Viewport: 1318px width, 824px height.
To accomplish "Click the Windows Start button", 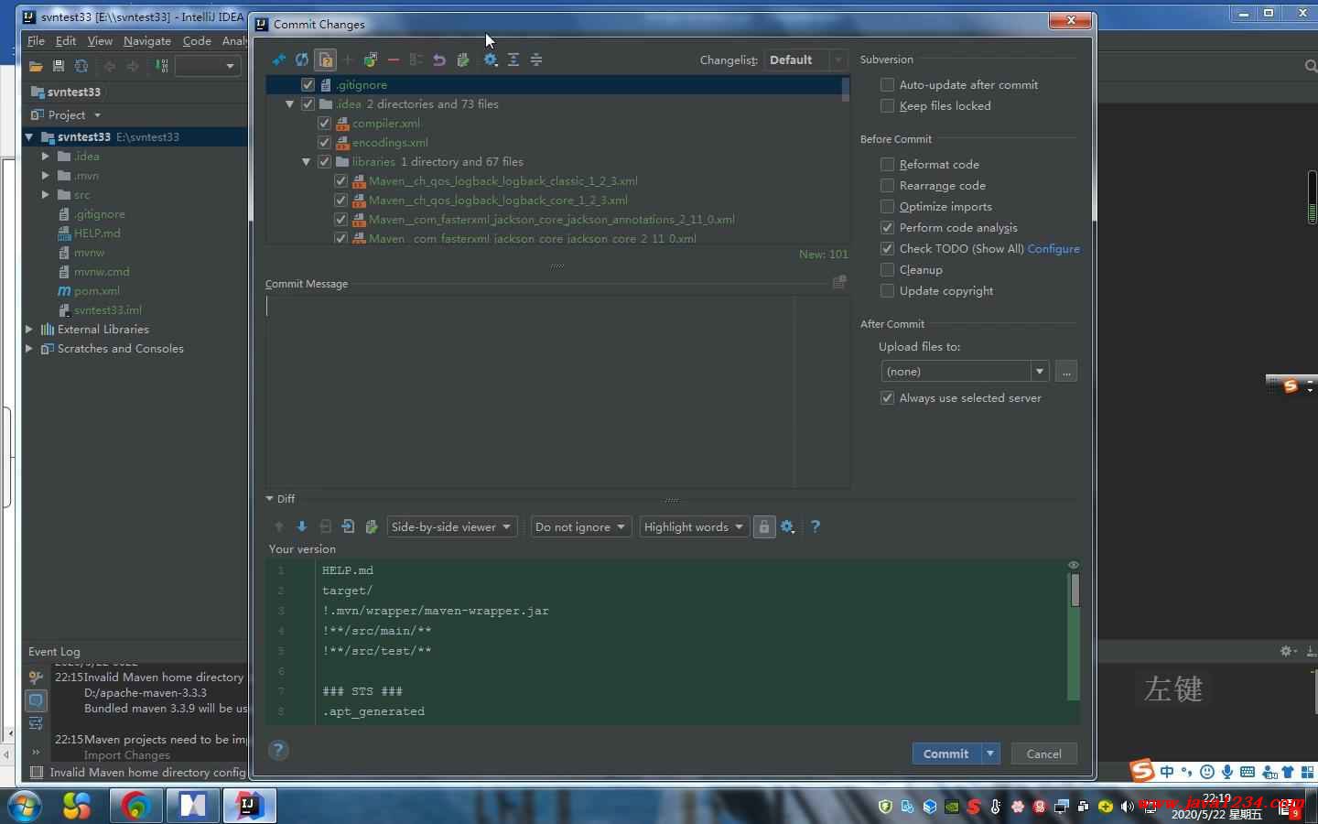I will click(25, 806).
